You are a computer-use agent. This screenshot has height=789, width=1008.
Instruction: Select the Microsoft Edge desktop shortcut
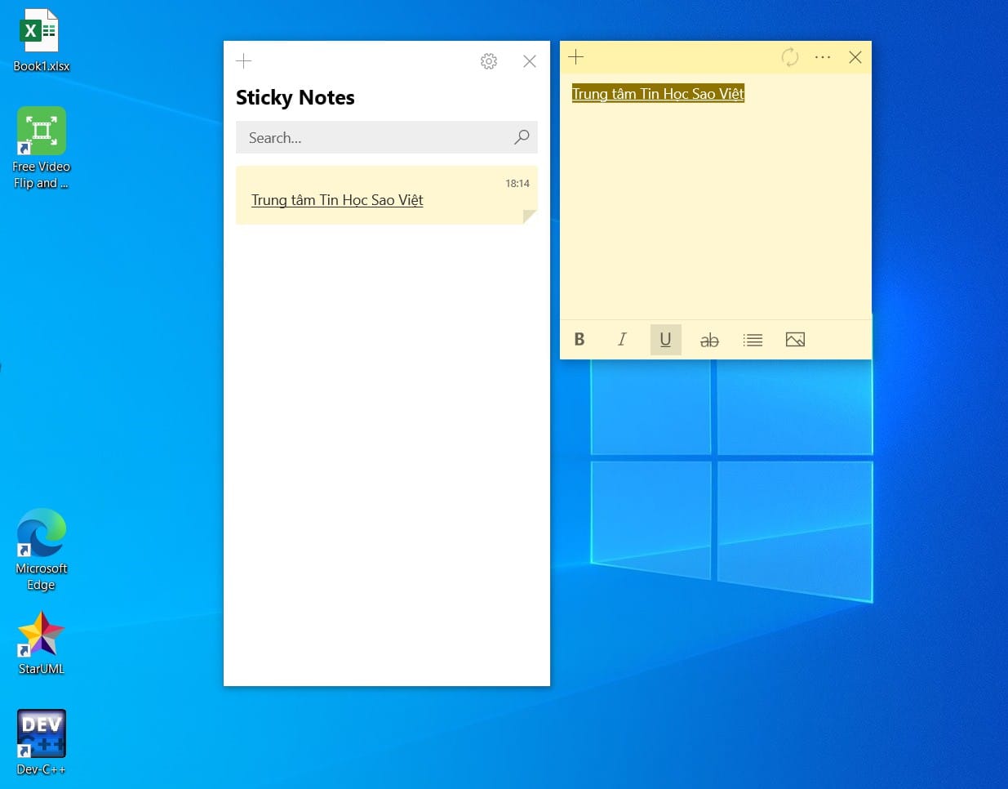tap(41, 549)
